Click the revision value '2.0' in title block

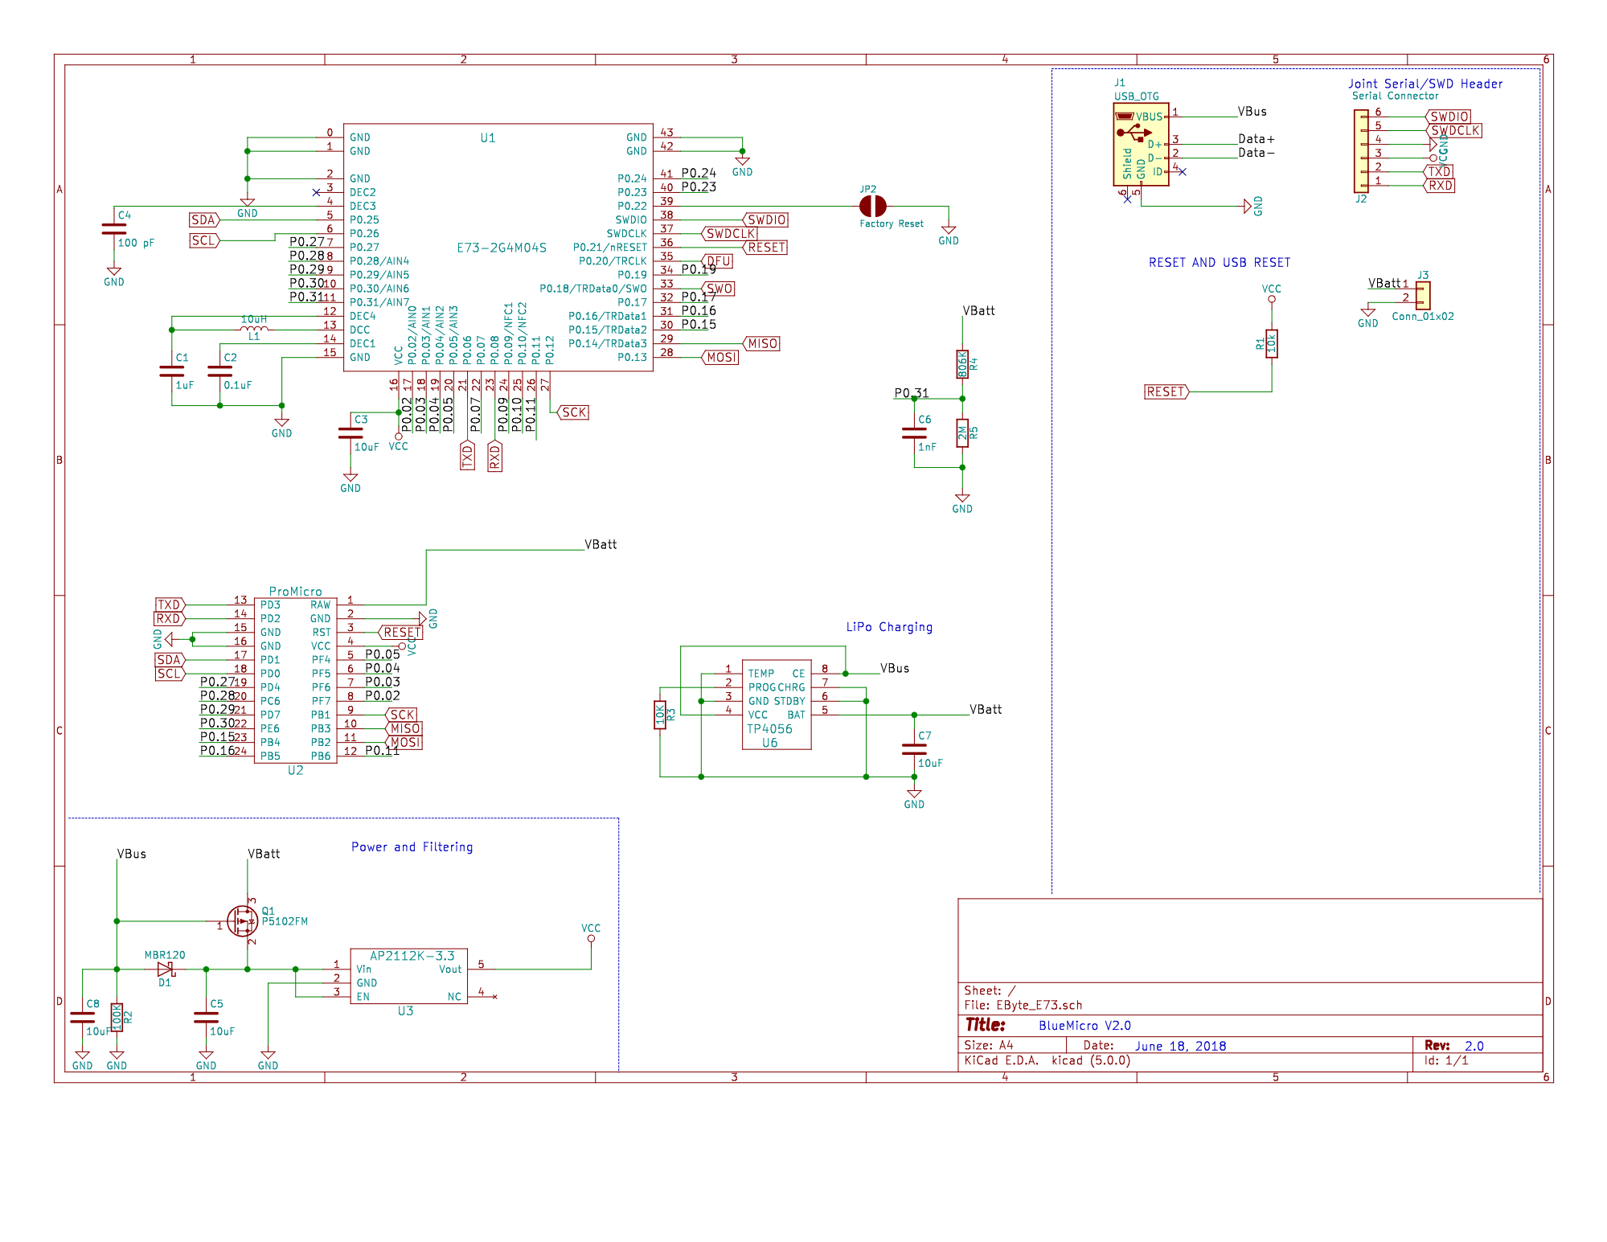[x=1474, y=1046]
